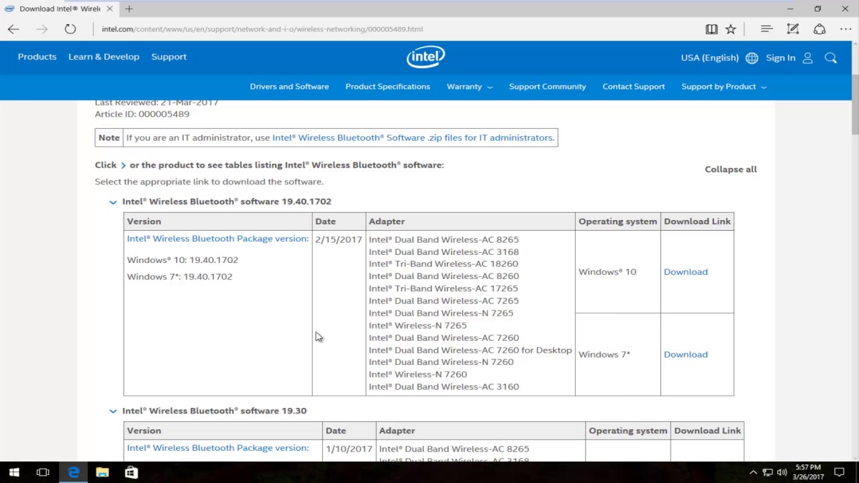Viewport: 859px width, 483px height.
Task: Show hidden tray icons chevron
Action: pos(753,472)
